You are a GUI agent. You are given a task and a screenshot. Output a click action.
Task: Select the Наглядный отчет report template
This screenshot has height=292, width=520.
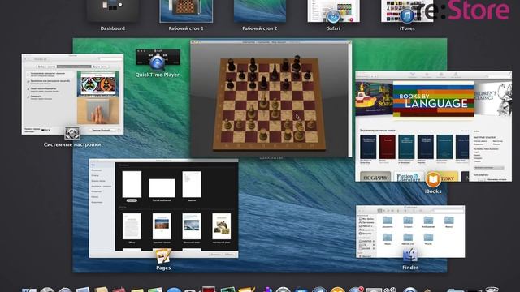[222, 226]
